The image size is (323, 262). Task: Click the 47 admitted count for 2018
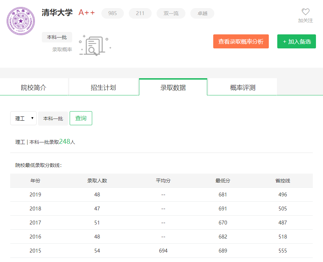[x=97, y=209]
